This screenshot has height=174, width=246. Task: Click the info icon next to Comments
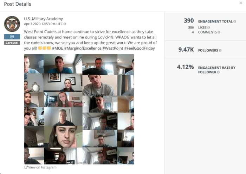tap(219, 32)
